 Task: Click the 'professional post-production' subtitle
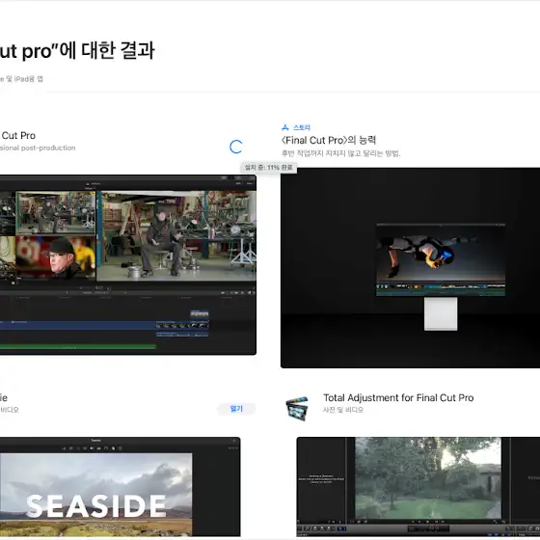click(38, 148)
